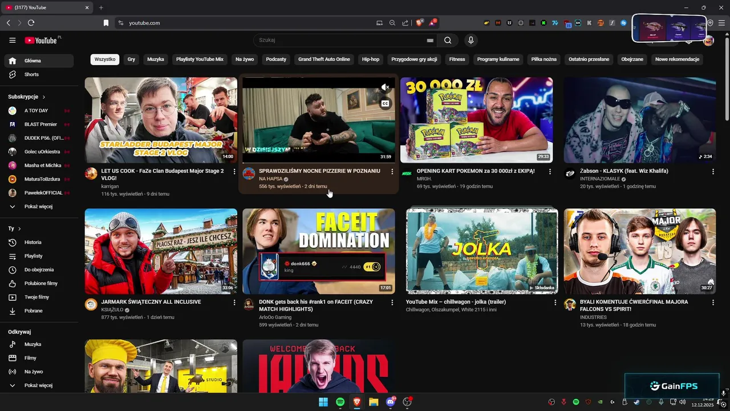Open karrigan channel name link
Image resolution: width=730 pixels, height=411 pixels.
coord(110,187)
